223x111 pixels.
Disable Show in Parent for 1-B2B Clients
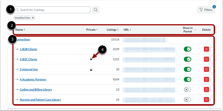point(188,49)
